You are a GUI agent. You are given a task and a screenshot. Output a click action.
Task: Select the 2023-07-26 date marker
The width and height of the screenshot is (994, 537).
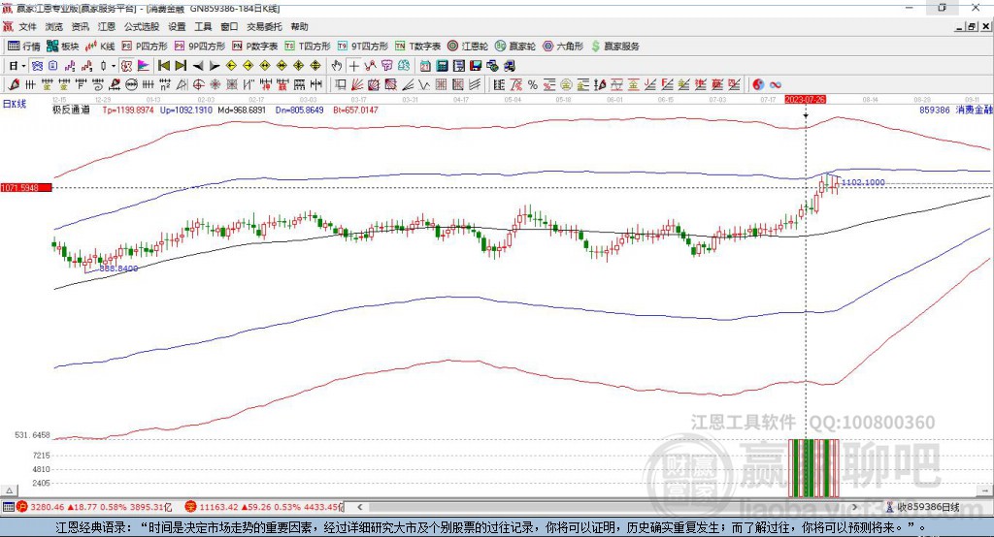pos(805,100)
